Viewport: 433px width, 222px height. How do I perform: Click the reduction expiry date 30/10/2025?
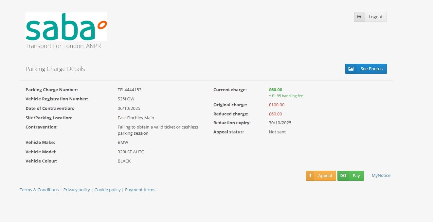(280, 123)
